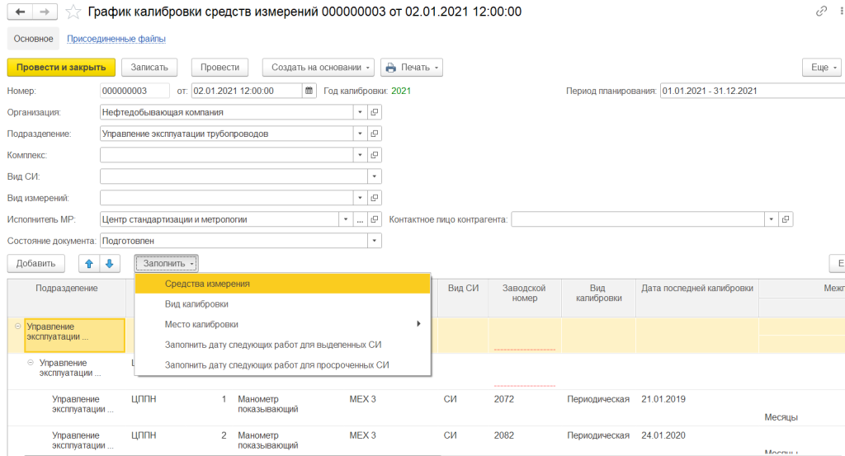Open the Состояние документа dropdown
Image resolution: width=845 pixels, height=456 pixels.
tap(375, 241)
